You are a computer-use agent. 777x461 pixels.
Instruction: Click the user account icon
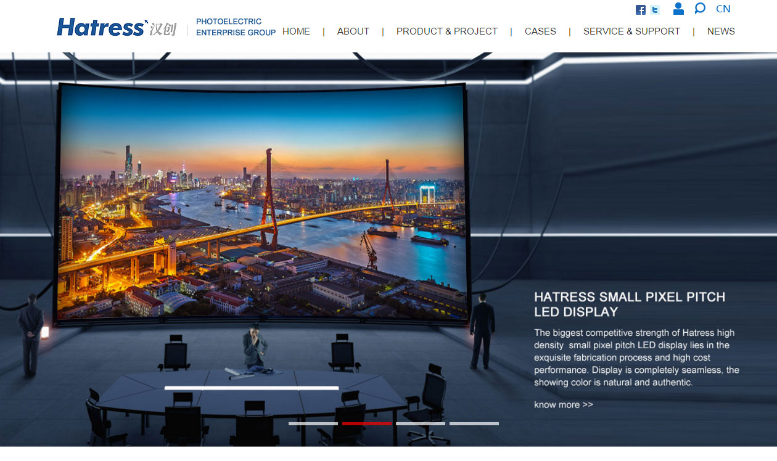(678, 9)
